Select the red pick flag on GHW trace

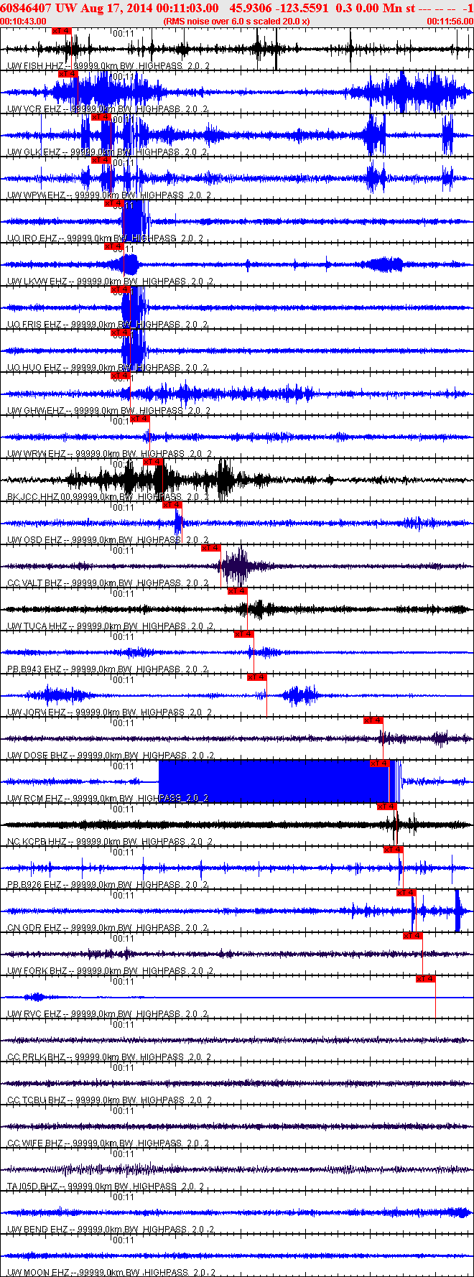click(x=120, y=376)
